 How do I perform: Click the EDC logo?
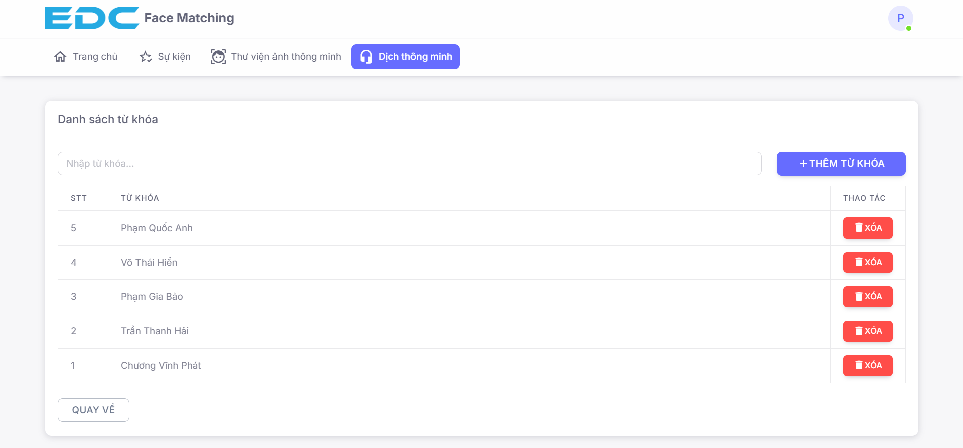[92, 18]
